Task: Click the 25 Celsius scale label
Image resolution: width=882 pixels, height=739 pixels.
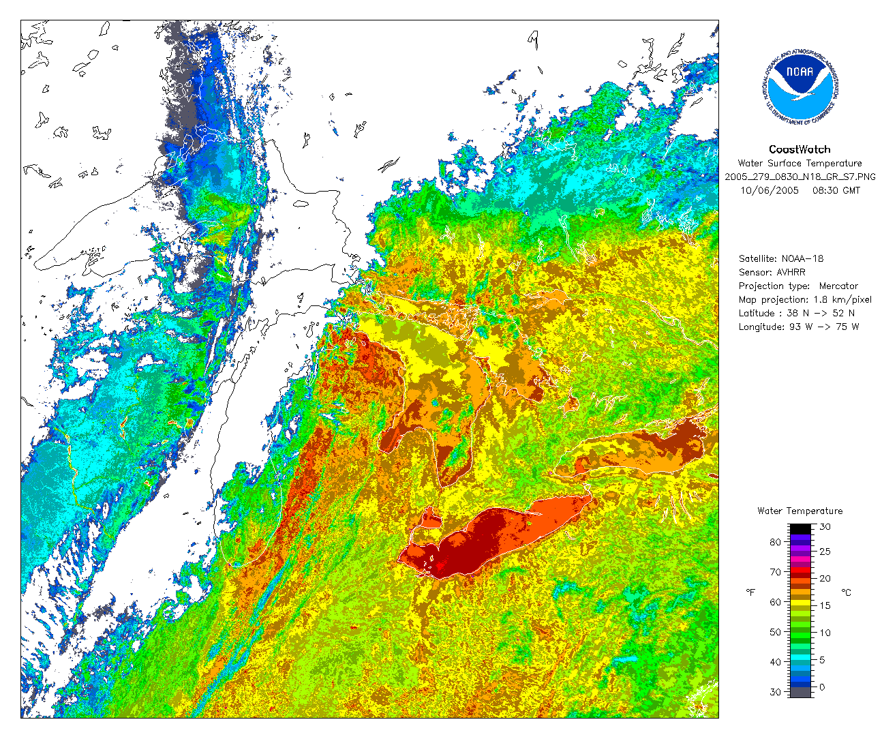Action: 825,552
